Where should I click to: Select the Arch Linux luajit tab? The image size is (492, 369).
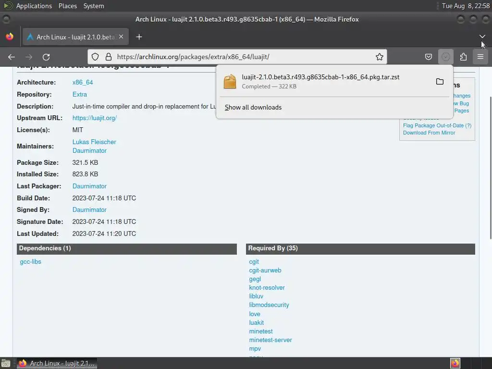[75, 37]
